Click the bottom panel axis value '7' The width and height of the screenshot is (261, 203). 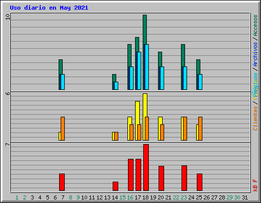coord(8,144)
